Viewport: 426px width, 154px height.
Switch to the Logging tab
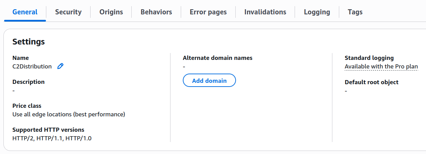pyautogui.click(x=317, y=12)
